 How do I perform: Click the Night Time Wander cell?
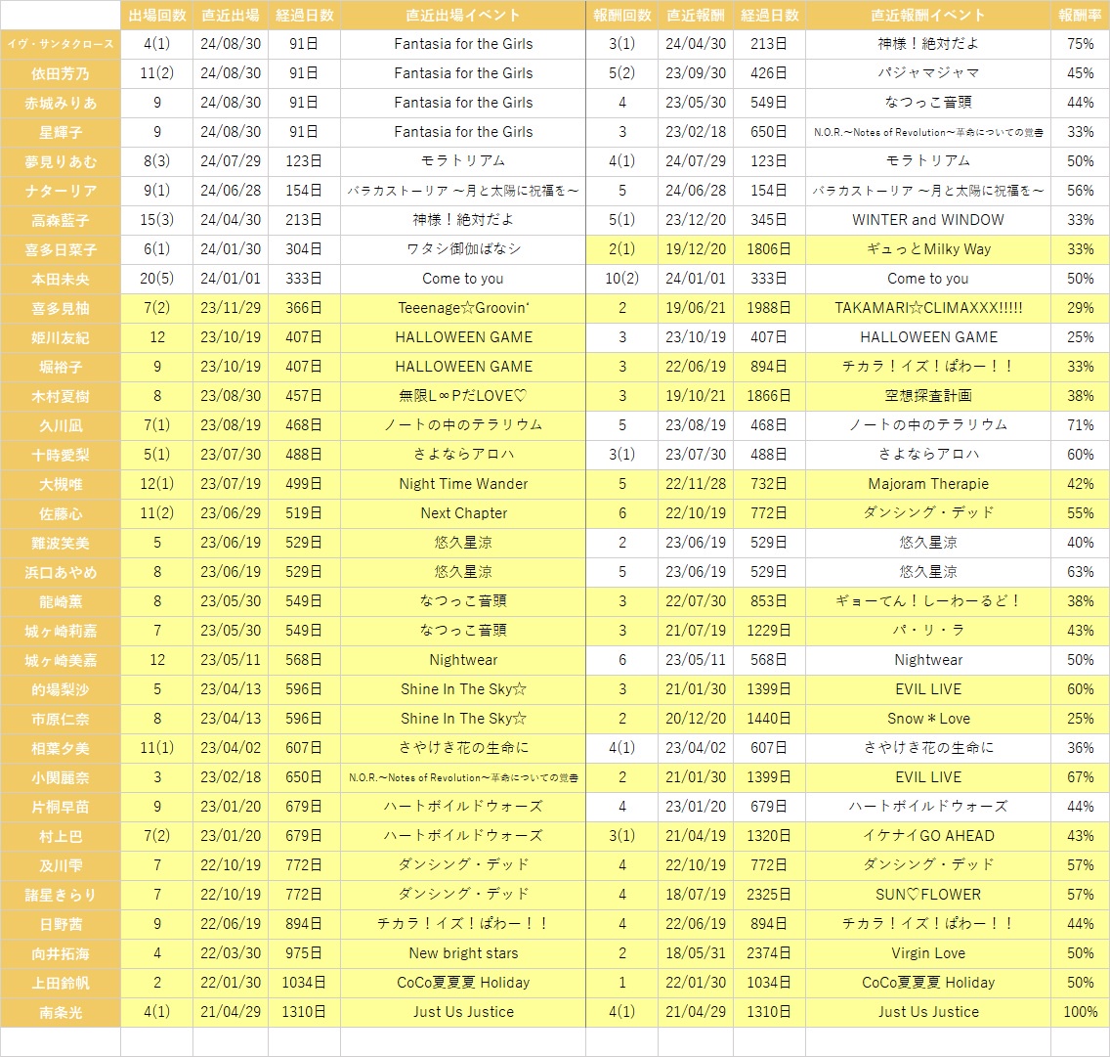463,485
